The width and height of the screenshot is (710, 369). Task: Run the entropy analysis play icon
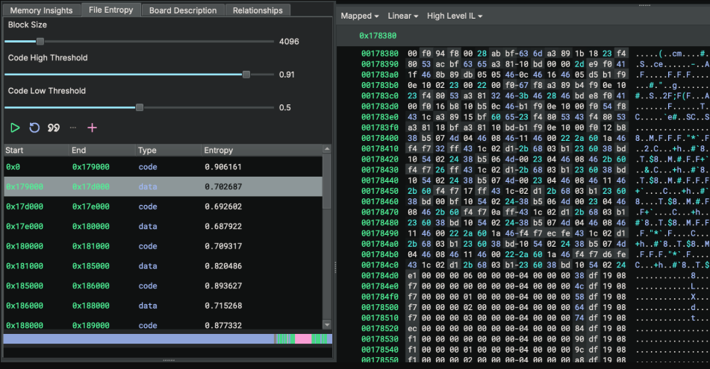click(15, 128)
